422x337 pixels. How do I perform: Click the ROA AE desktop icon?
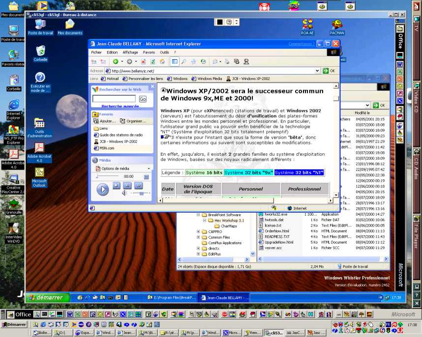click(307, 27)
